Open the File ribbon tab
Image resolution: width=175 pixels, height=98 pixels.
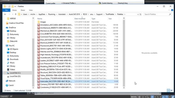pos(6,10)
